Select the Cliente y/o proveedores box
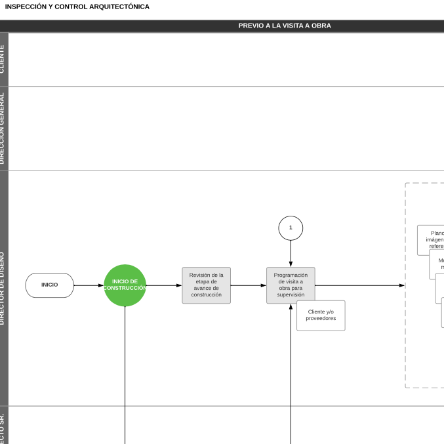This screenshot has width=444, height=444. pyautogui.click(x=321, y=315)
